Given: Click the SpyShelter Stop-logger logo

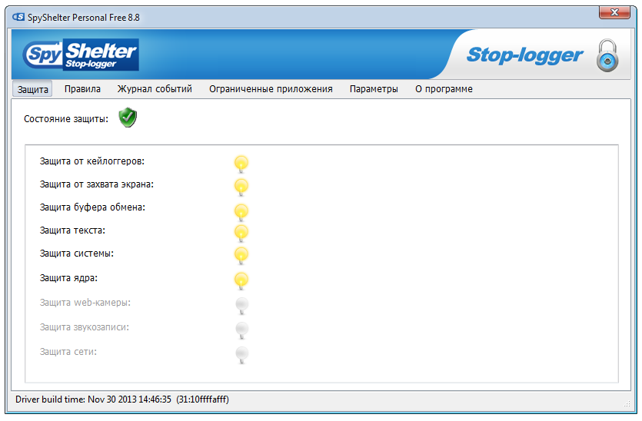Looking at the screenshot, I should click(81, 55).
